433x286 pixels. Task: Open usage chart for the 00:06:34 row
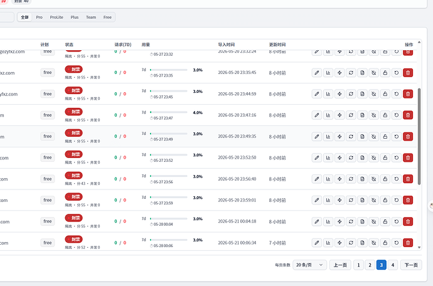click(x=328, y=243)
